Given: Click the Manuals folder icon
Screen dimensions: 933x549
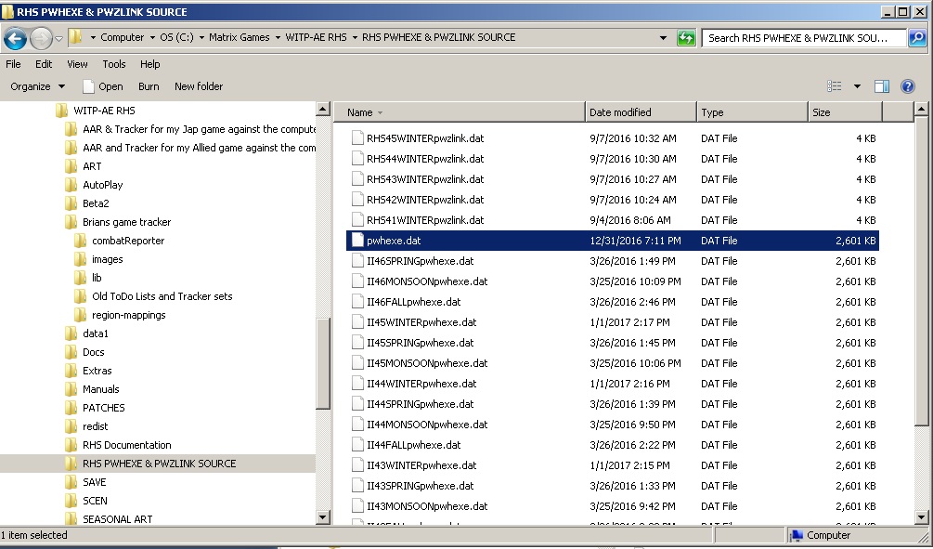Looking at the screenshot, I should (x=71, y=389).
